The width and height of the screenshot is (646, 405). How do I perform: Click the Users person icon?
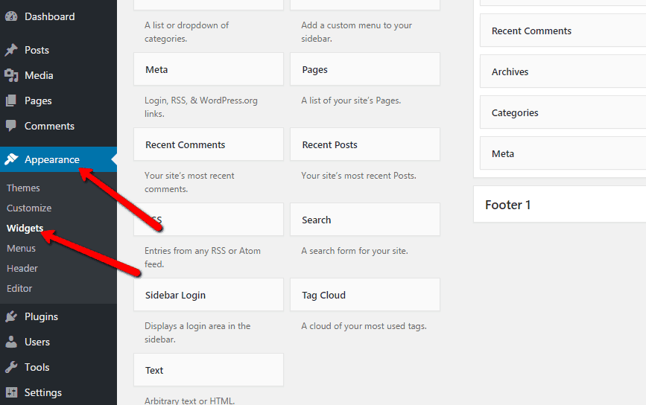coord(11,342)
